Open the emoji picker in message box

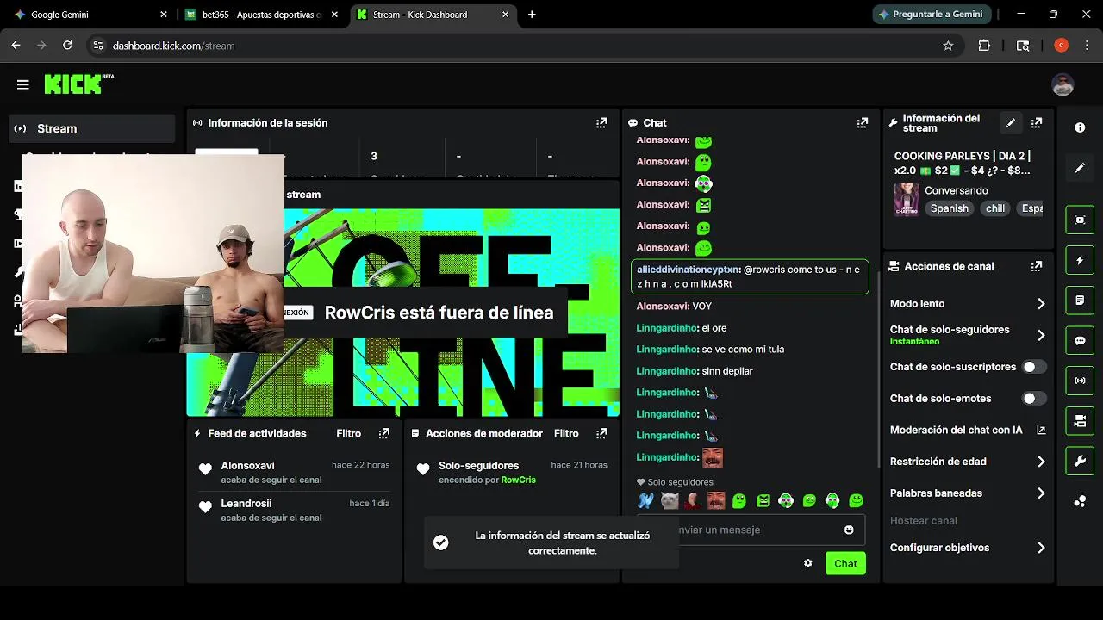[x=849, y=530]
